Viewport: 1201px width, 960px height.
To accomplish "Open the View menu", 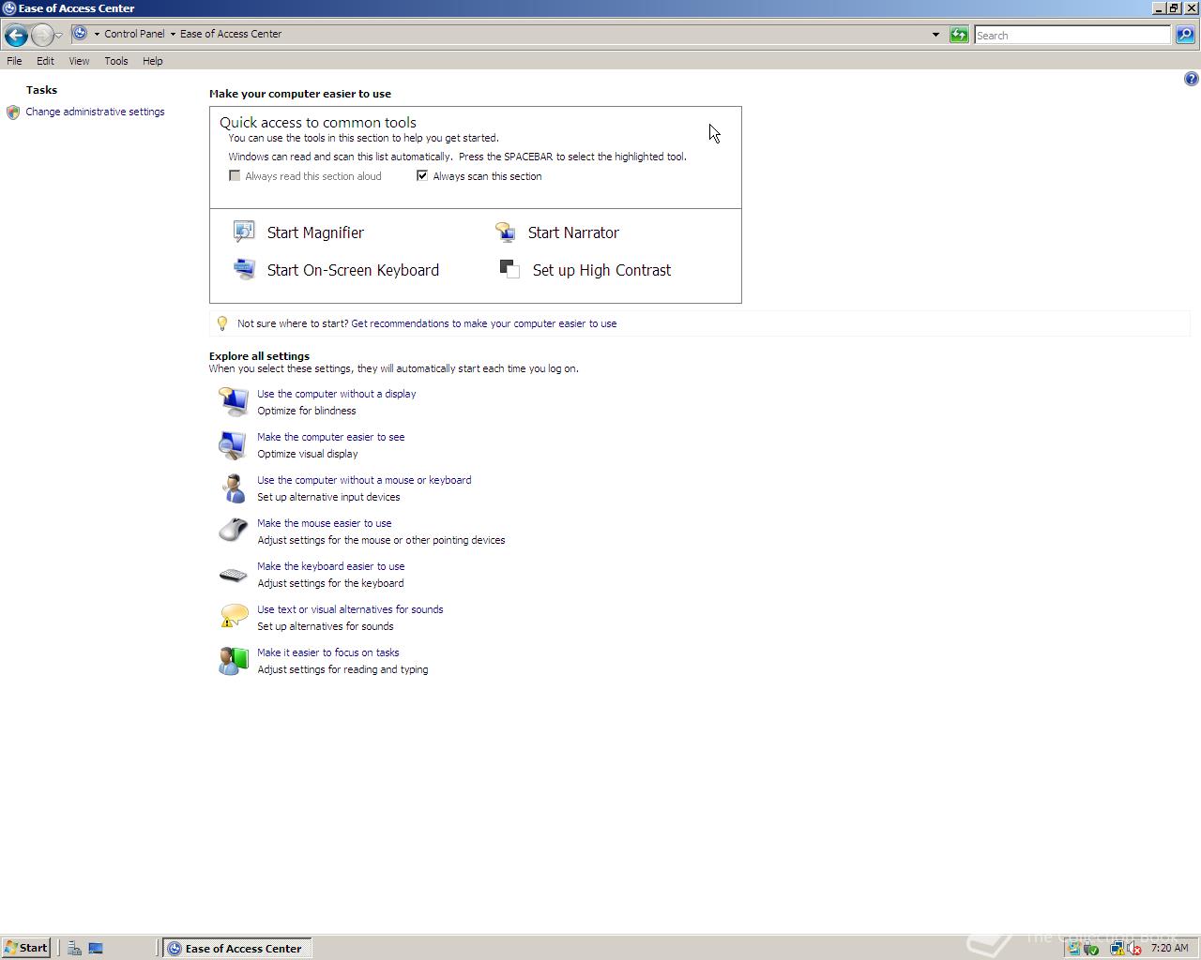I will tap(79, 61).
